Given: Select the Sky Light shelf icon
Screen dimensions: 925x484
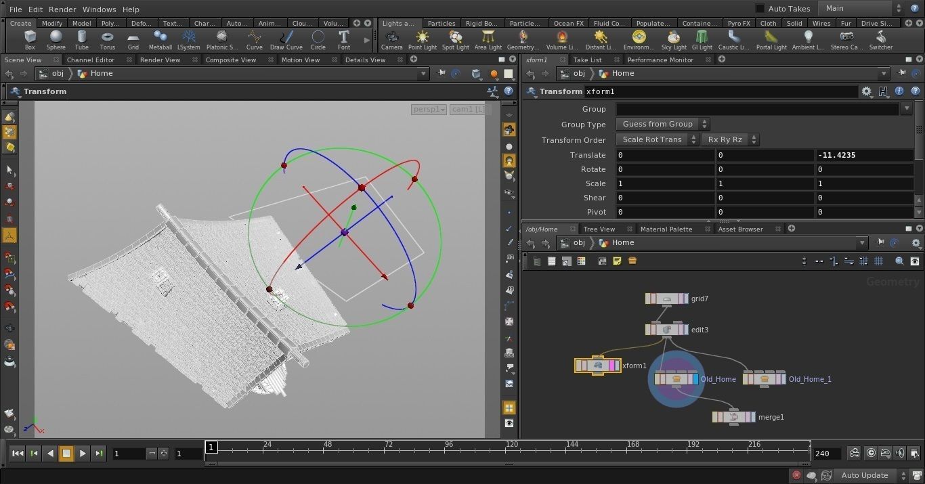Looking at the screenshot, I should (673, 39).
